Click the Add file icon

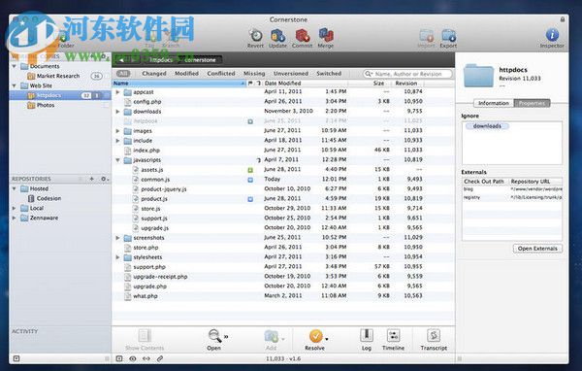click(271, 336)
